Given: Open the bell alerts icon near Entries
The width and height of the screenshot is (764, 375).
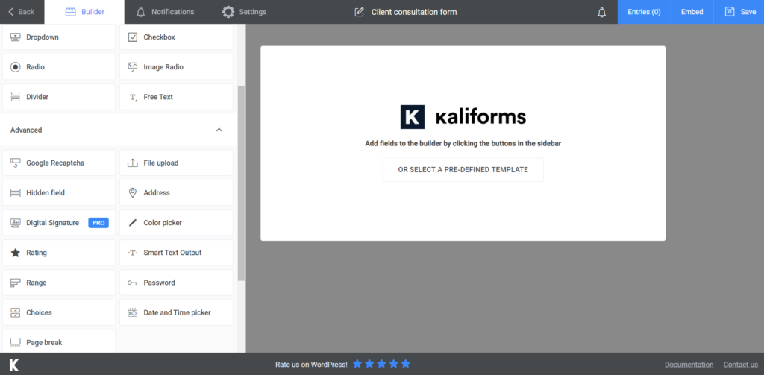Looking at the screenshot, I should (602, 12).
